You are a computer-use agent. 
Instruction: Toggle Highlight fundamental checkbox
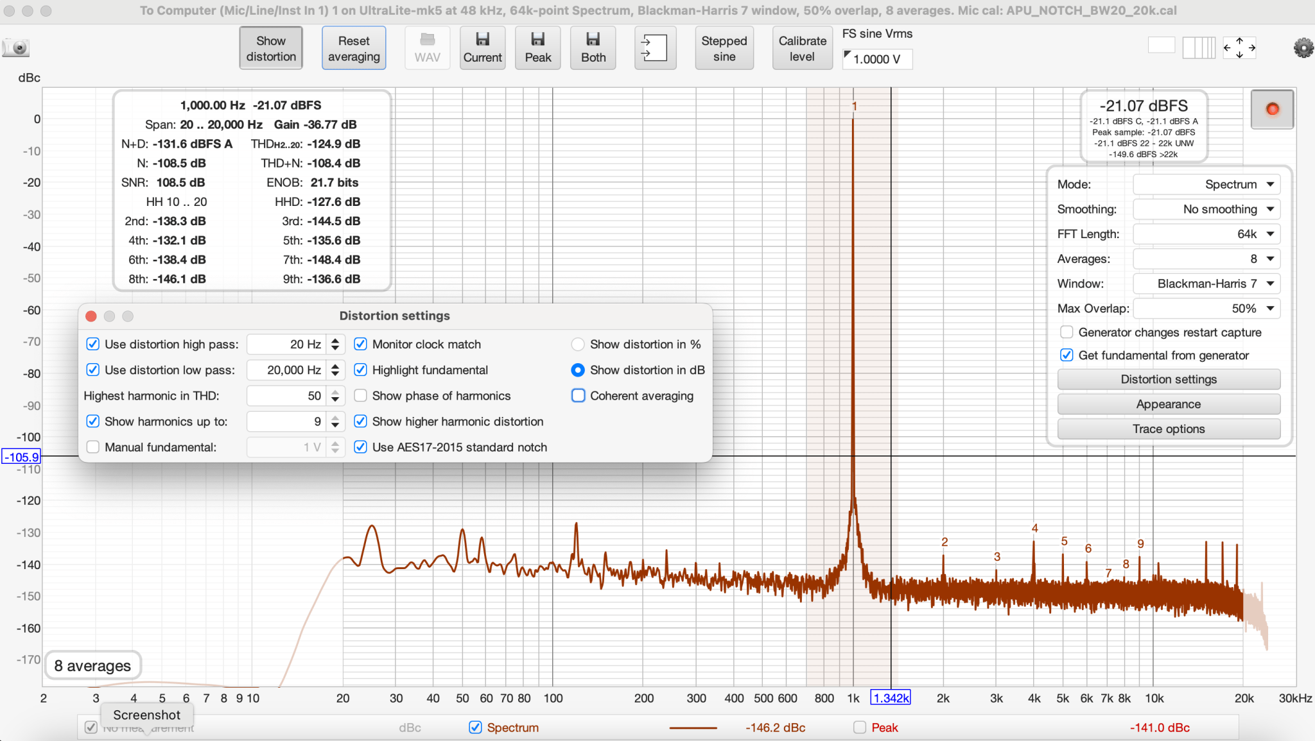pos(361,370)
